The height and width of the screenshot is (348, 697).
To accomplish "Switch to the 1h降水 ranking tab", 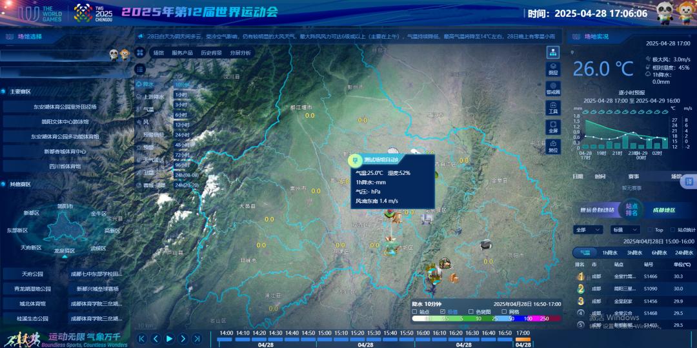I will point(609,253).
